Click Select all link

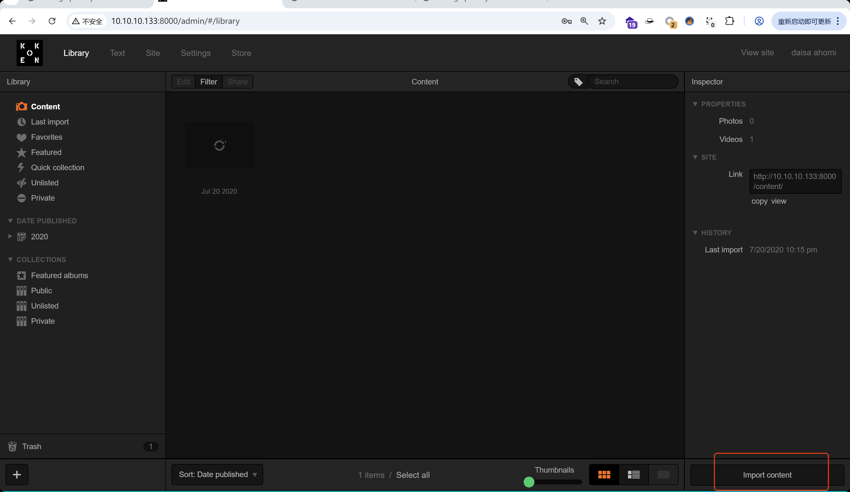click(413, 475)
